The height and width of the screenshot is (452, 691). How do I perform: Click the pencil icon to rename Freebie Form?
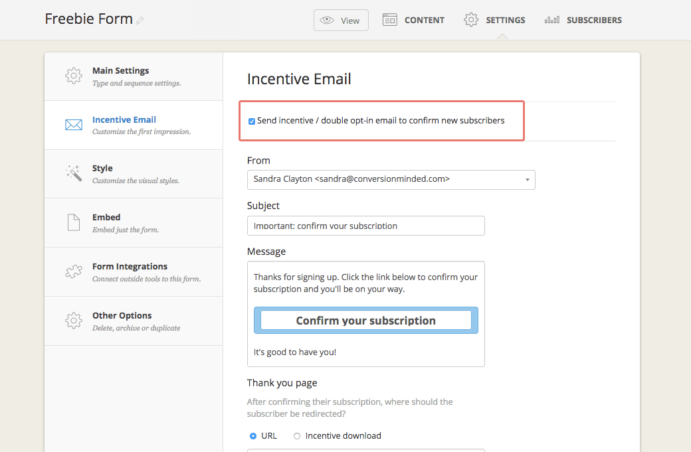tap(140, 21)
